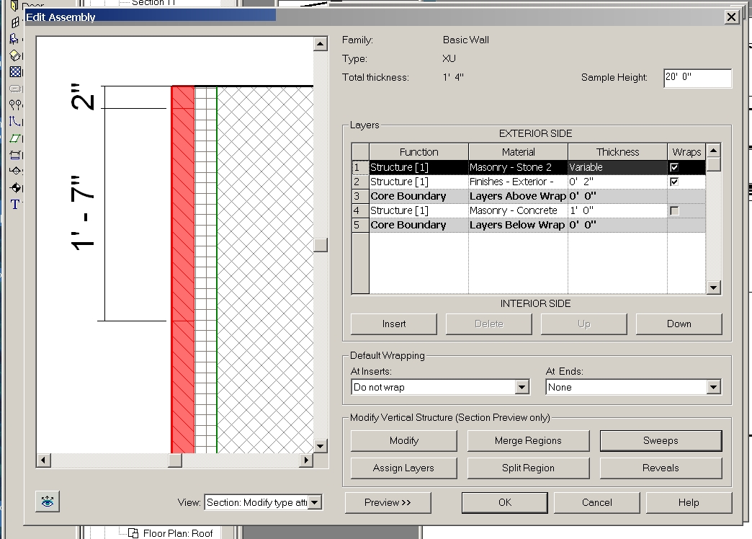Screen dimensions: 752x539
Task: Select the Floor checkered tool icon
Action: (x=15, y=71)
